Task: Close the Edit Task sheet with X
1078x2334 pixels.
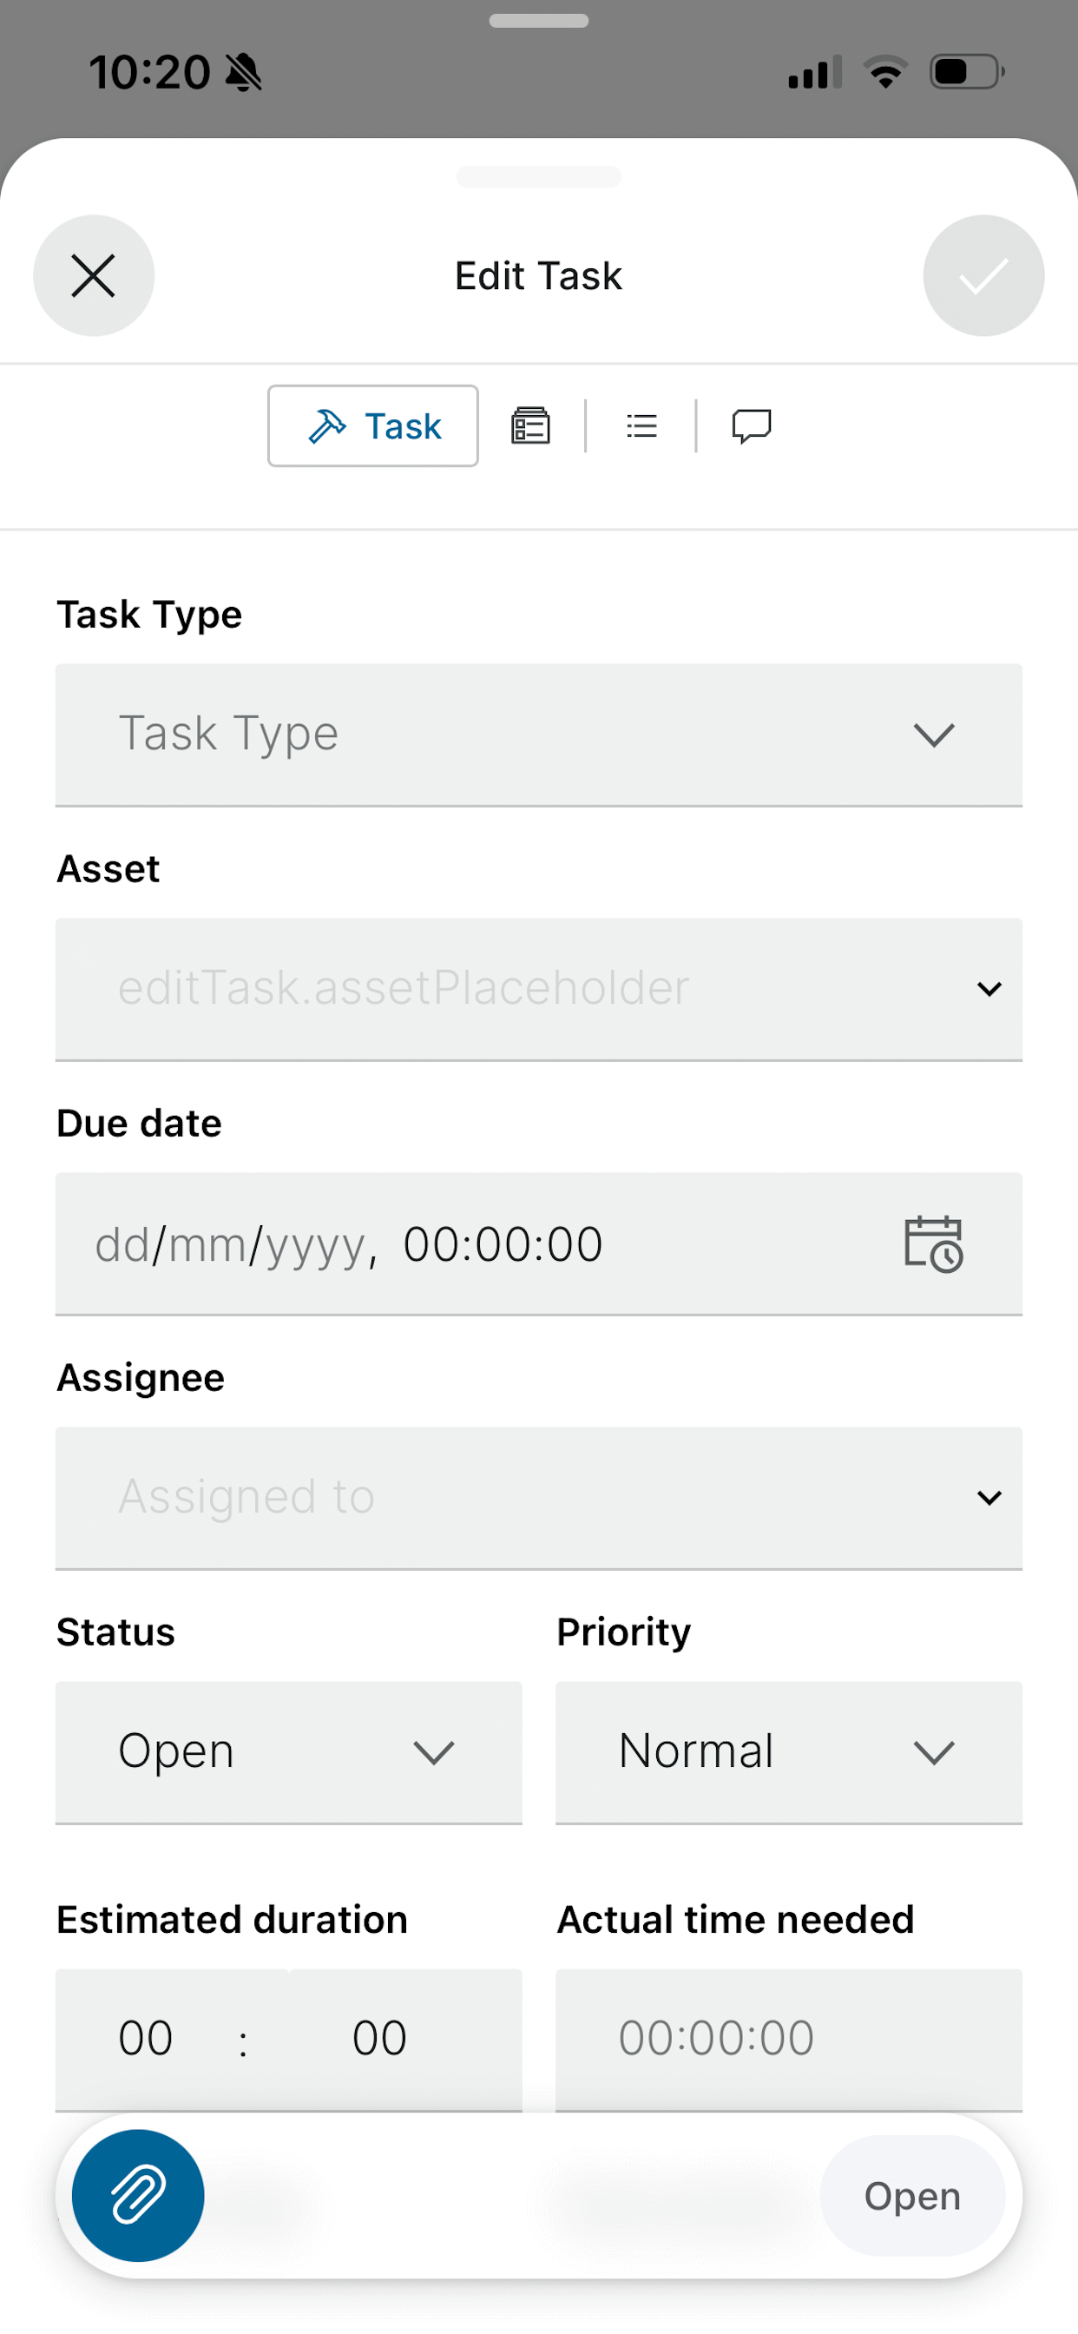Action: [x=94, y=275]
